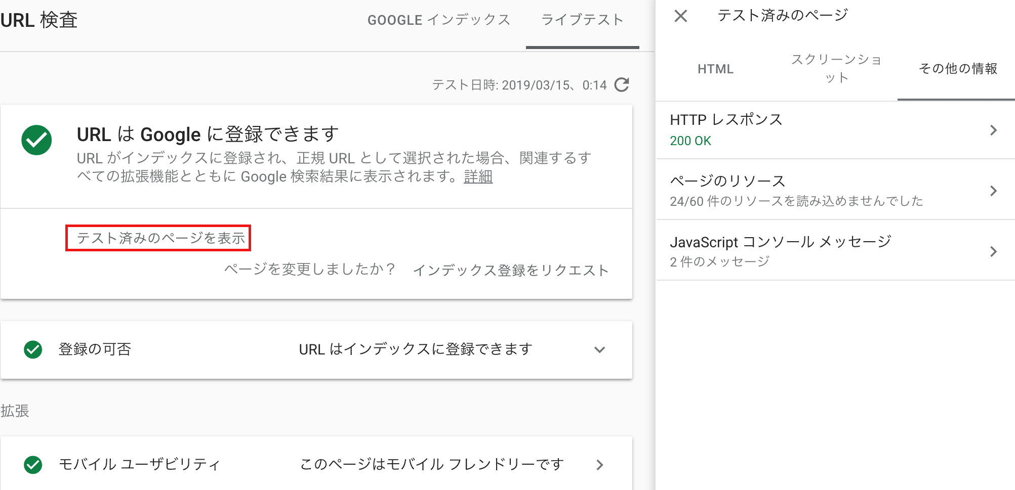Screen dimensions: 1015x490
Task: Open HTTP レスポンス details via chevron arrow
Action: tap(993, 130)
